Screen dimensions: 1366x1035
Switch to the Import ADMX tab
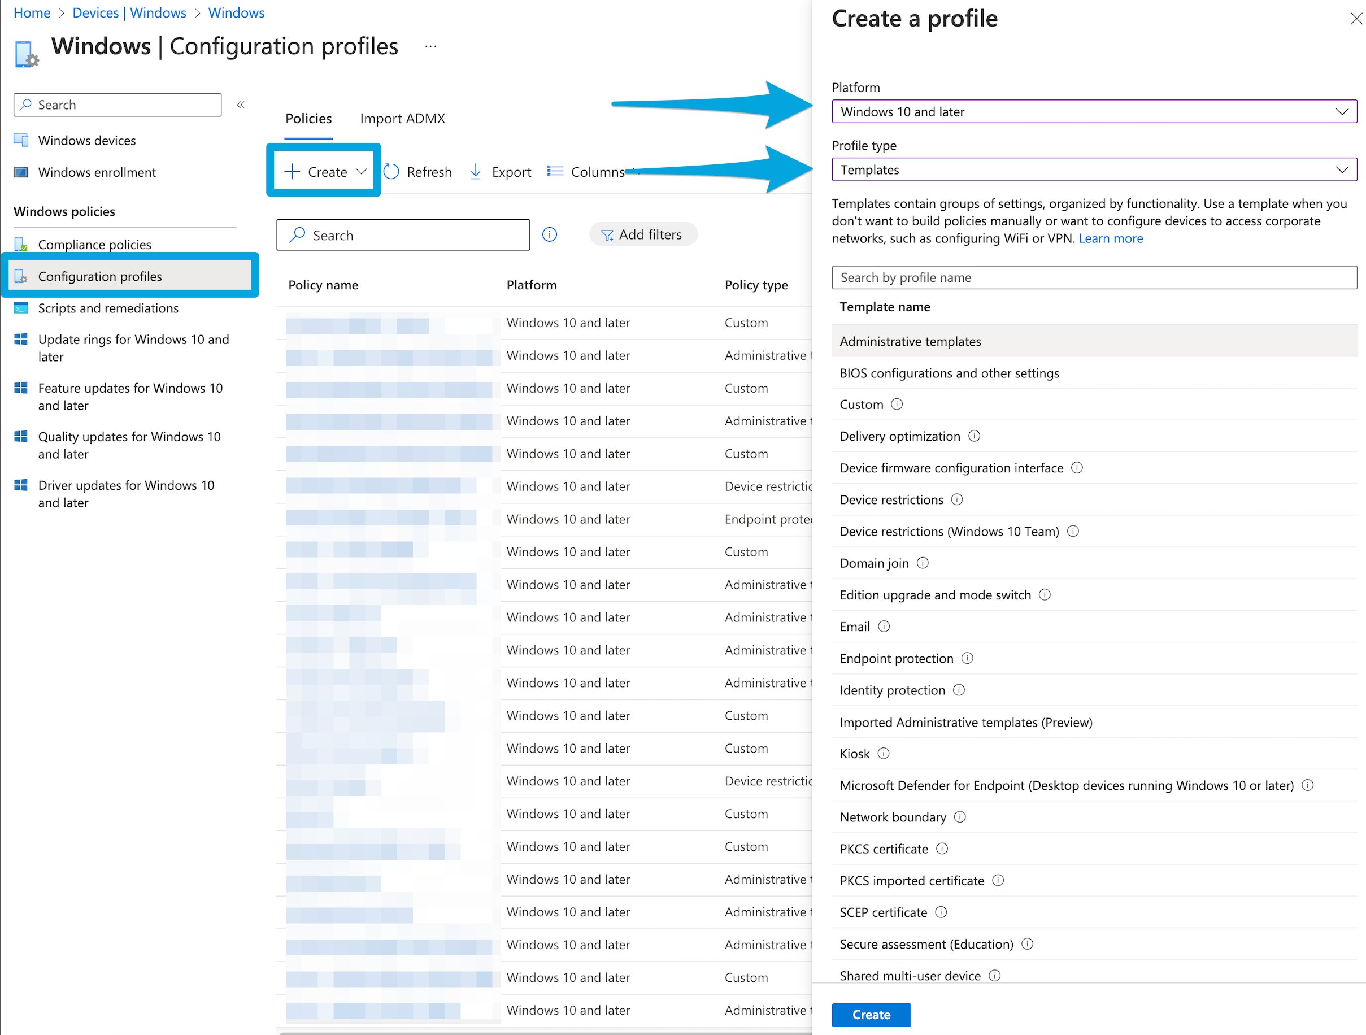[403, 119]
